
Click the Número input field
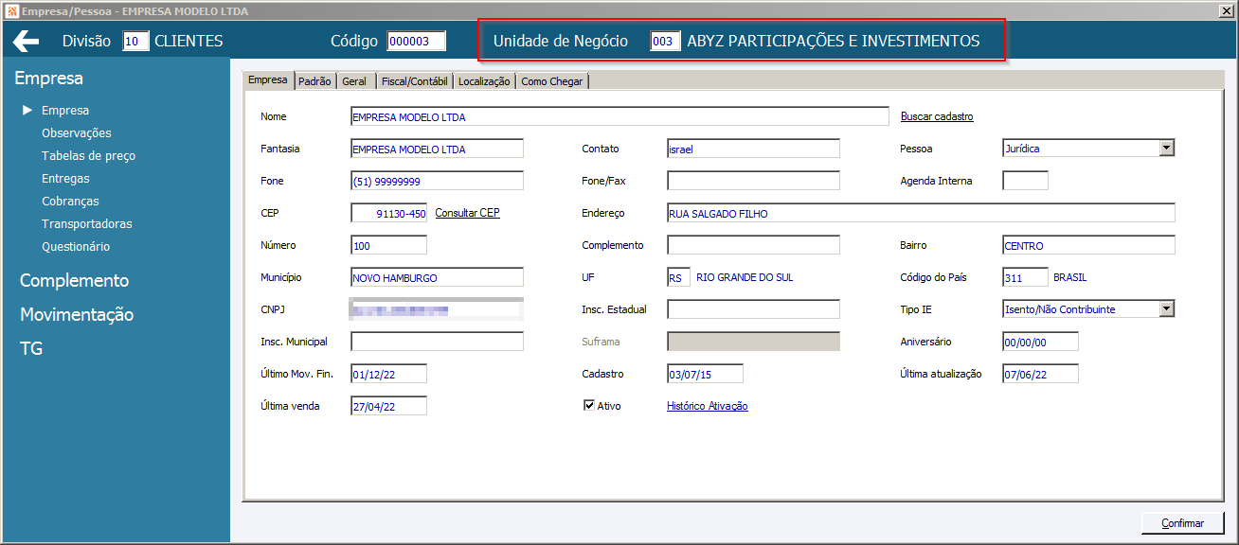pos(388,245)
